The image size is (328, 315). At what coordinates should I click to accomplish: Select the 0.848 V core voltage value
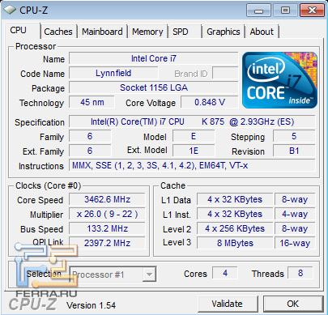(210, 102)
